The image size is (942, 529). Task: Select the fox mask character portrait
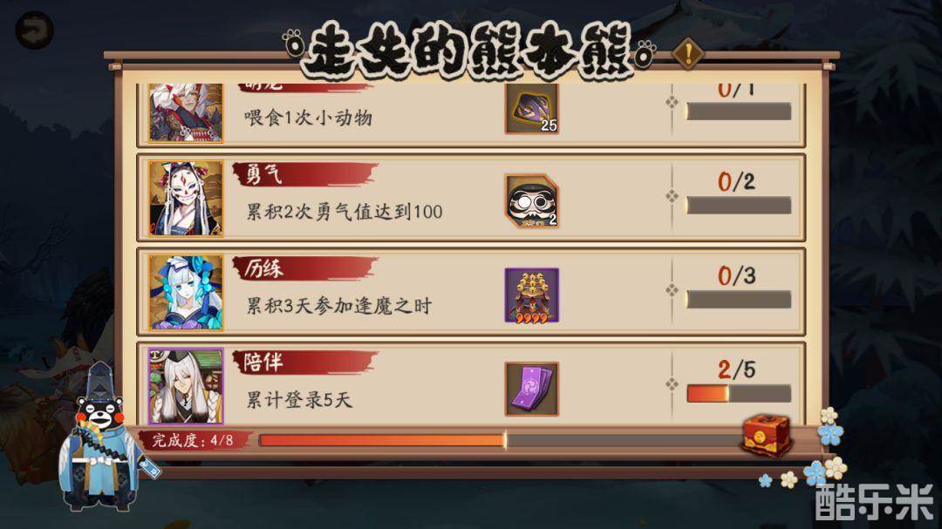186,199
